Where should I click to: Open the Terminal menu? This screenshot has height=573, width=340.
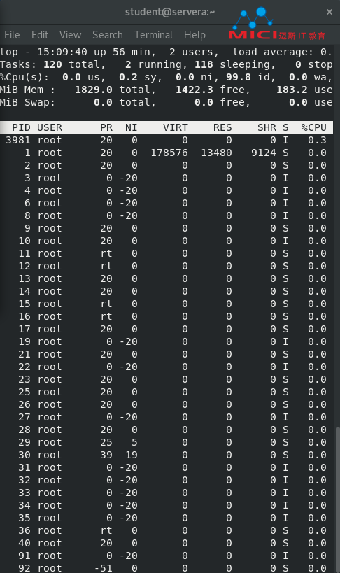tap(153, 35)
